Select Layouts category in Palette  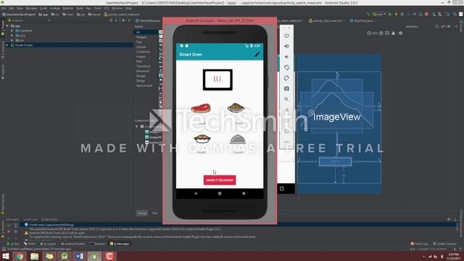pos(141,46)
